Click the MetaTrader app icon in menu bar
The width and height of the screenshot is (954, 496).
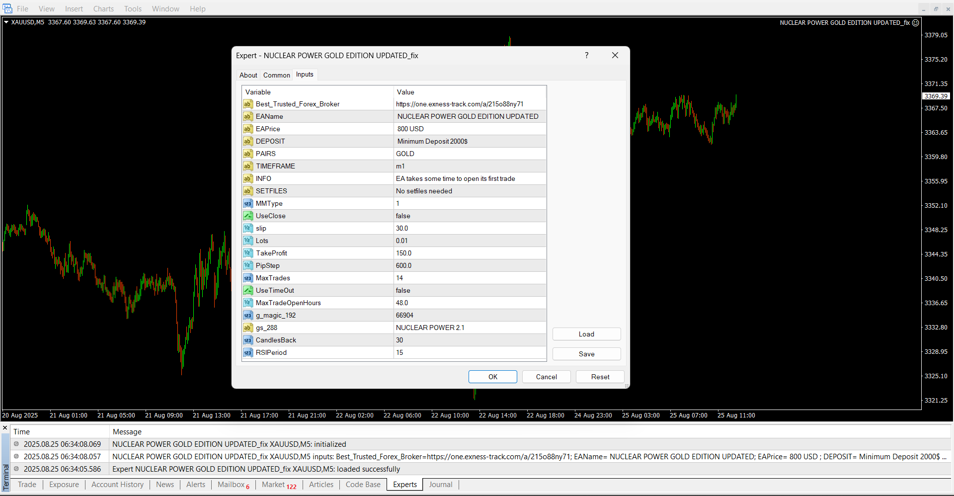[7, 8]
